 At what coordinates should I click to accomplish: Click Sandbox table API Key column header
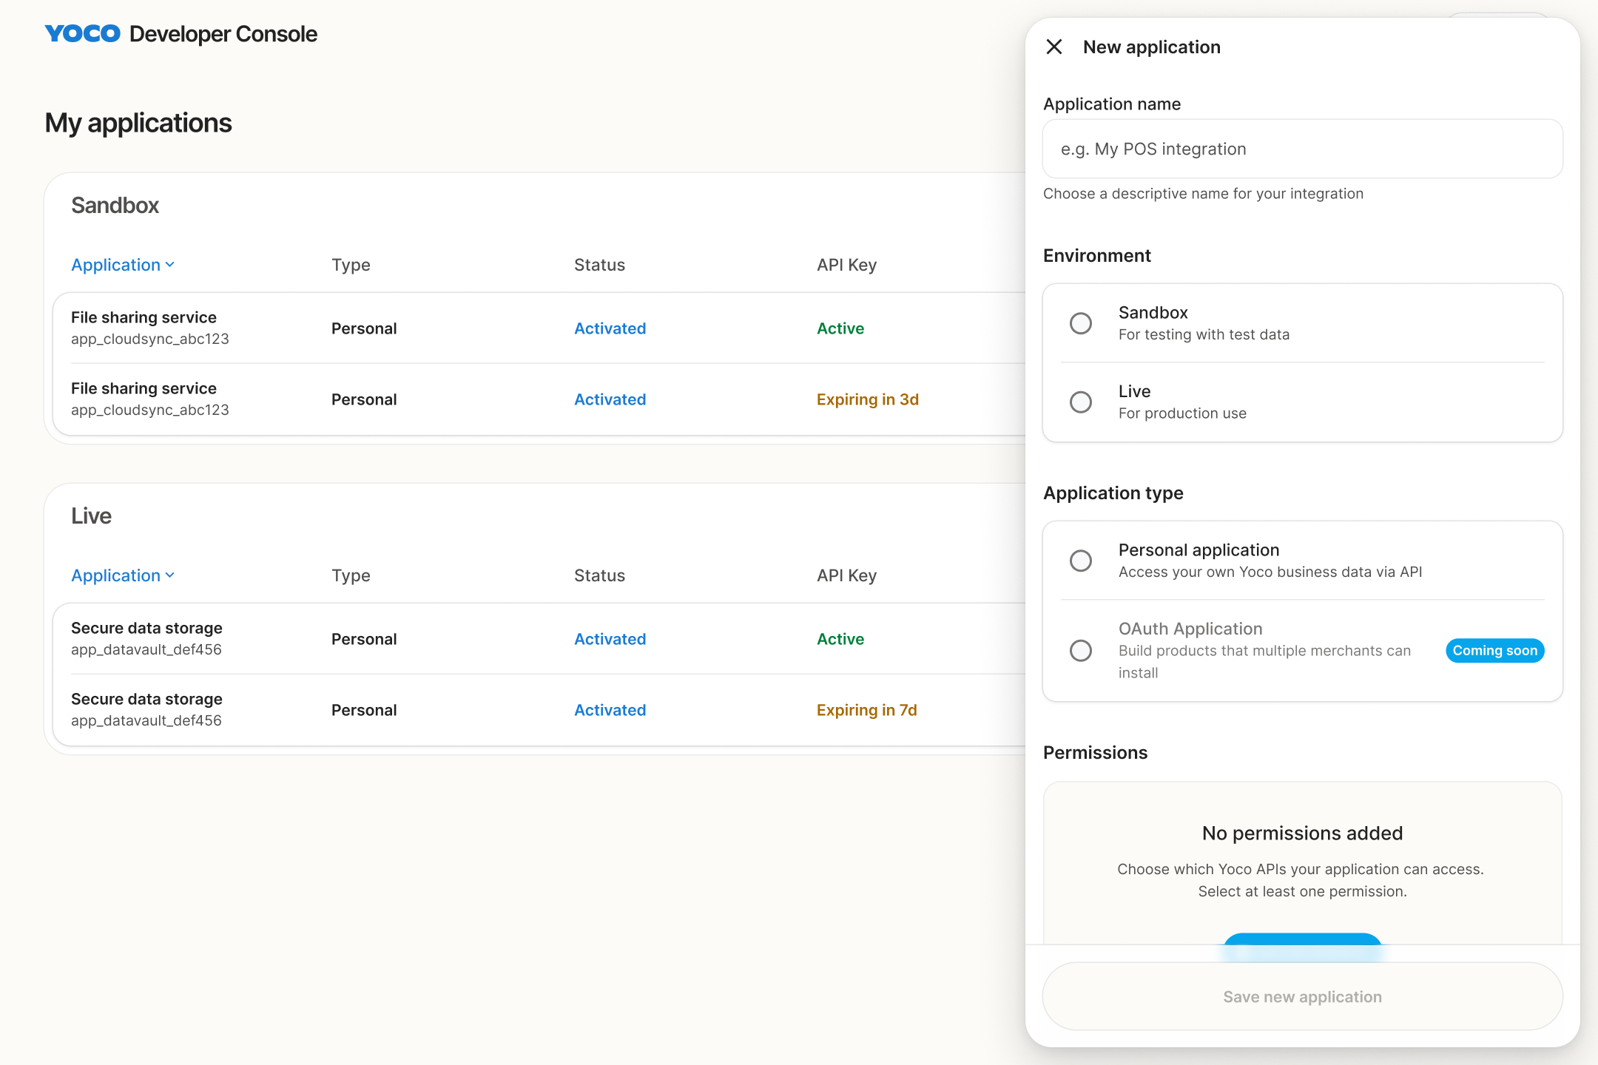tap(846, 265)
